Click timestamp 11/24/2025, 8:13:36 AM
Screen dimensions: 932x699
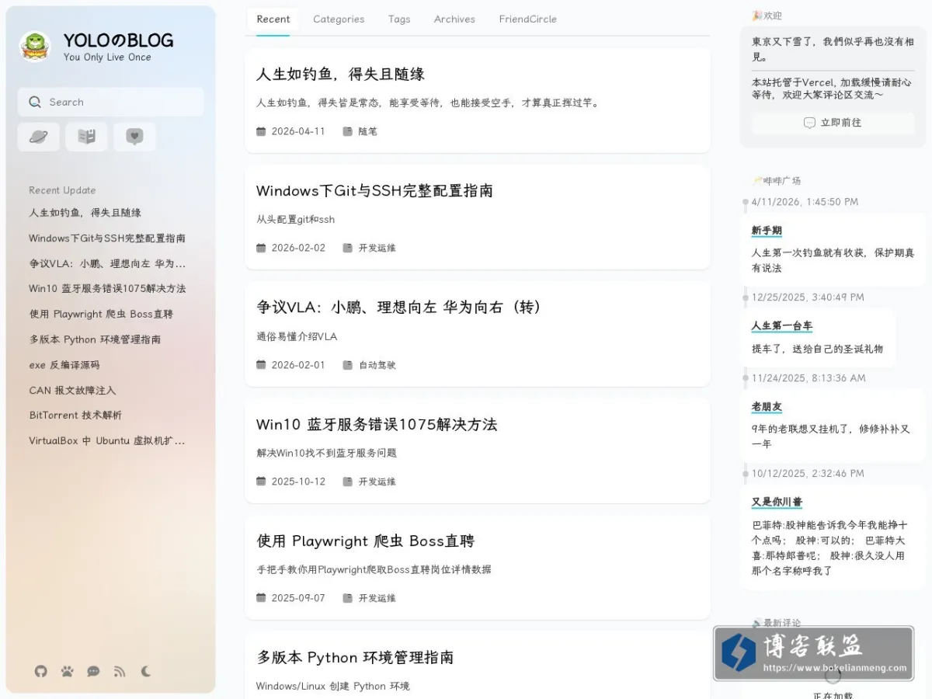click(809, 378)
